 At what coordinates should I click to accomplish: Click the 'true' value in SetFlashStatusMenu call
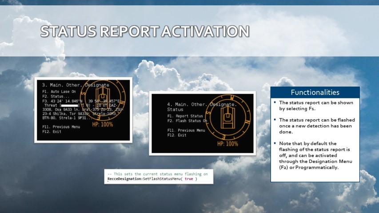(x=189, y=179)
